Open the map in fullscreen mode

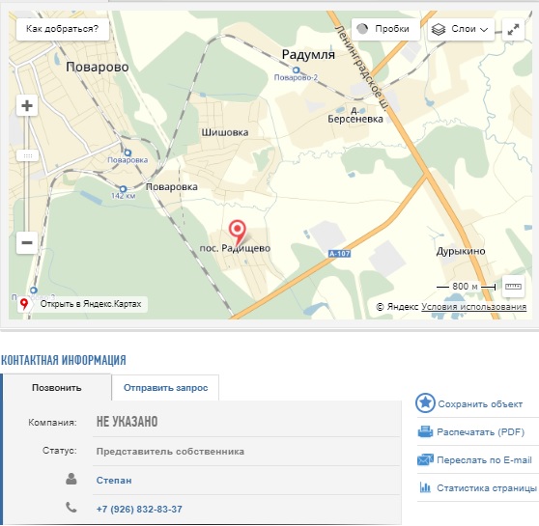click(513, 29)
